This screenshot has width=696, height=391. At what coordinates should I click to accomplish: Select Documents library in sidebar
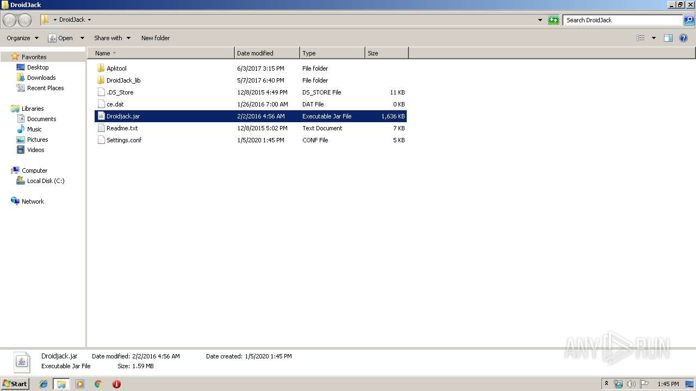point(41,119)
